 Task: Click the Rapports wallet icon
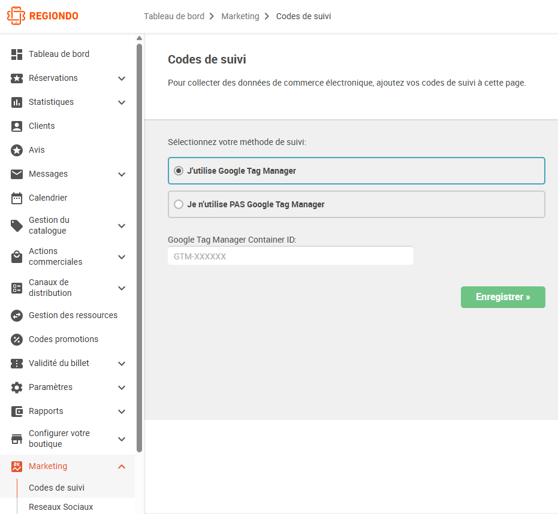tap(17, 411)
